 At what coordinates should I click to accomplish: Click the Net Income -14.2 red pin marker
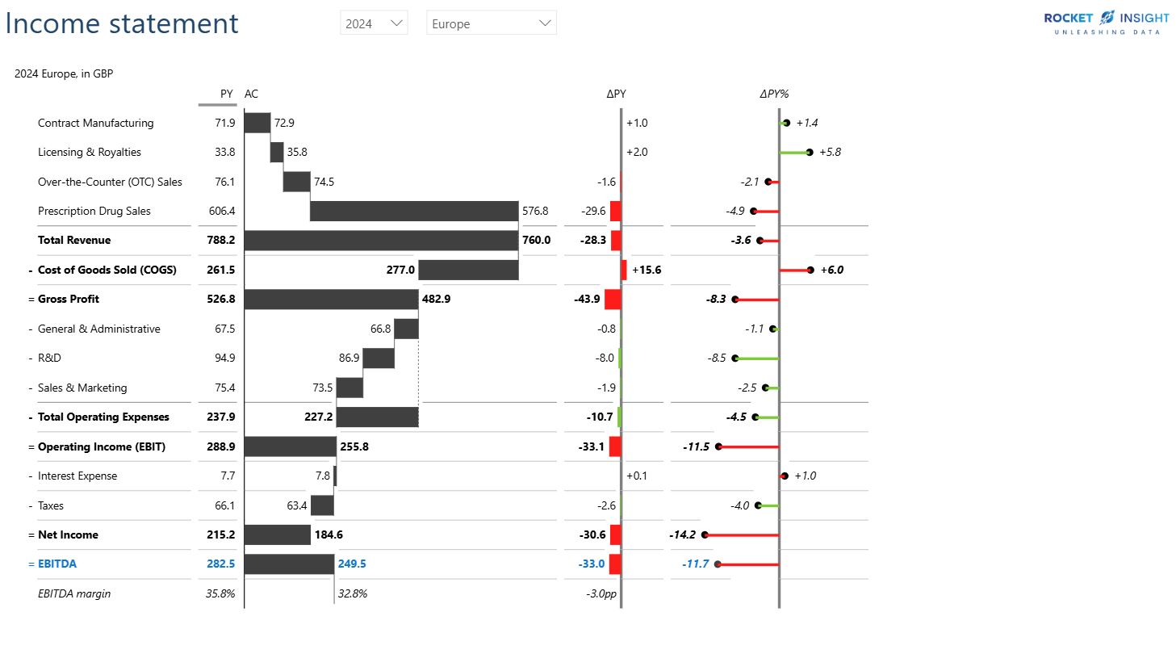(x=707, y=535)
